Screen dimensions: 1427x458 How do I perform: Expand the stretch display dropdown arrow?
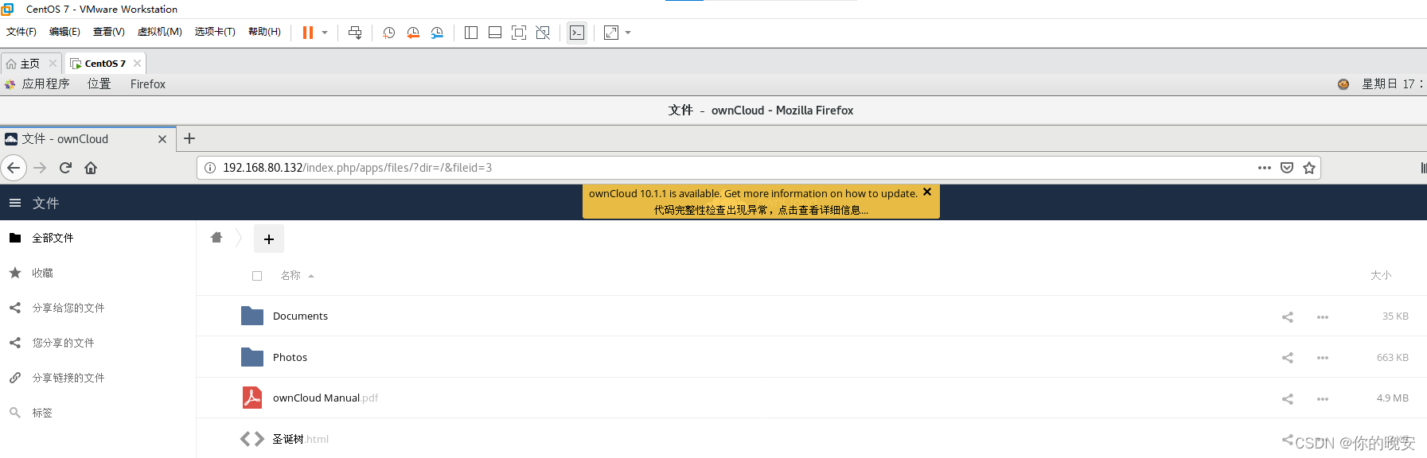point(628,33)
